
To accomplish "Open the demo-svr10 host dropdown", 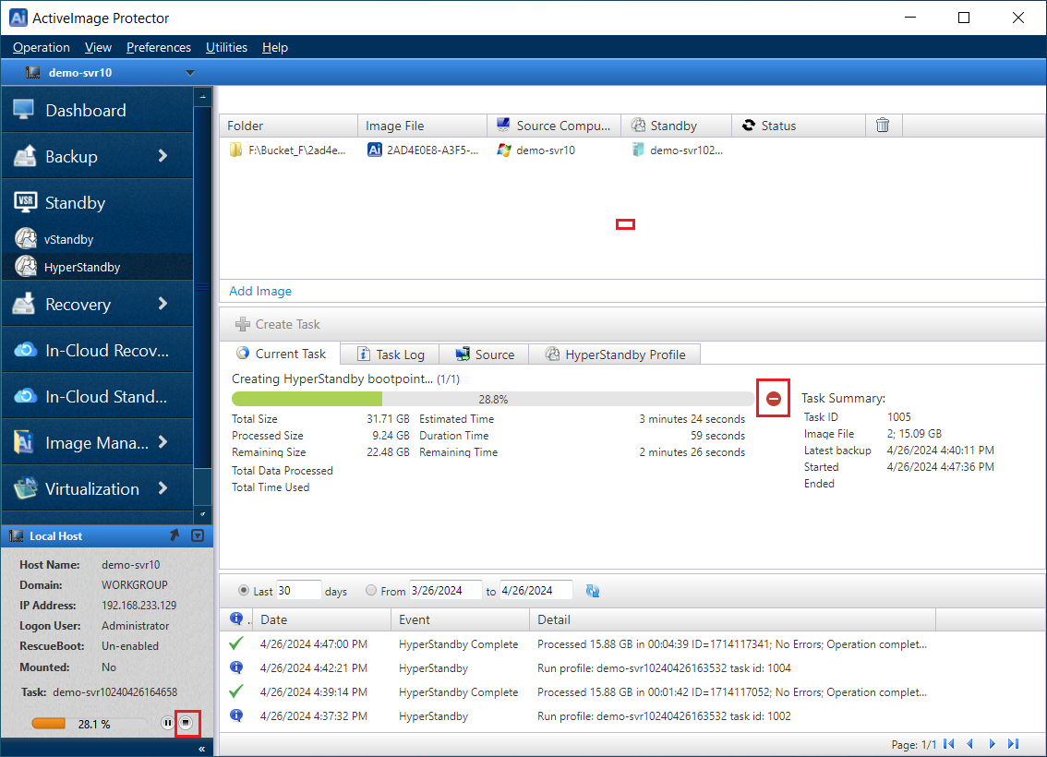I will 189,73.
